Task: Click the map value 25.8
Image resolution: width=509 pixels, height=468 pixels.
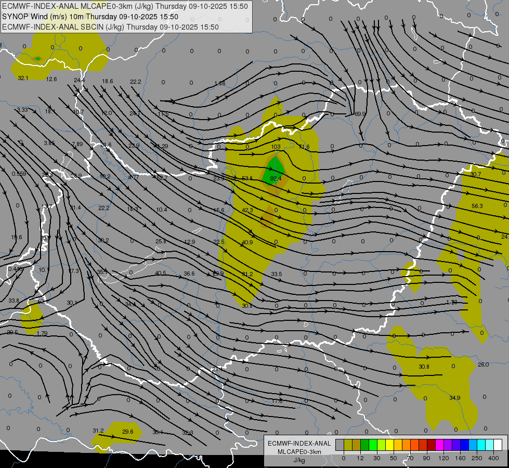Action: point(161,241)
